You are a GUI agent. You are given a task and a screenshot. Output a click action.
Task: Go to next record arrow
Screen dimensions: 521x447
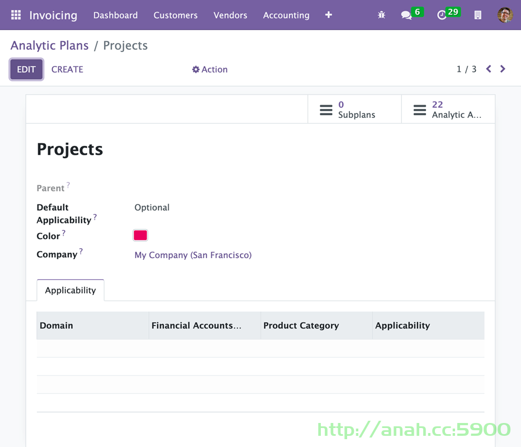pos(503,69)
